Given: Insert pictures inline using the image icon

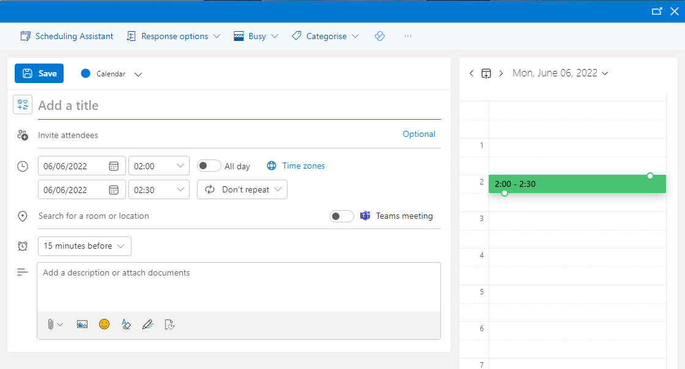Looking at the screenshot, I should 82,324.
